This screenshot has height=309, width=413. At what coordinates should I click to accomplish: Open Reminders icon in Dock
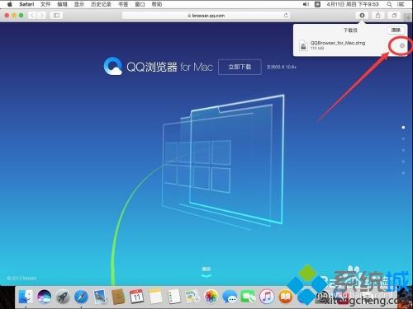[x=174, y=297]
